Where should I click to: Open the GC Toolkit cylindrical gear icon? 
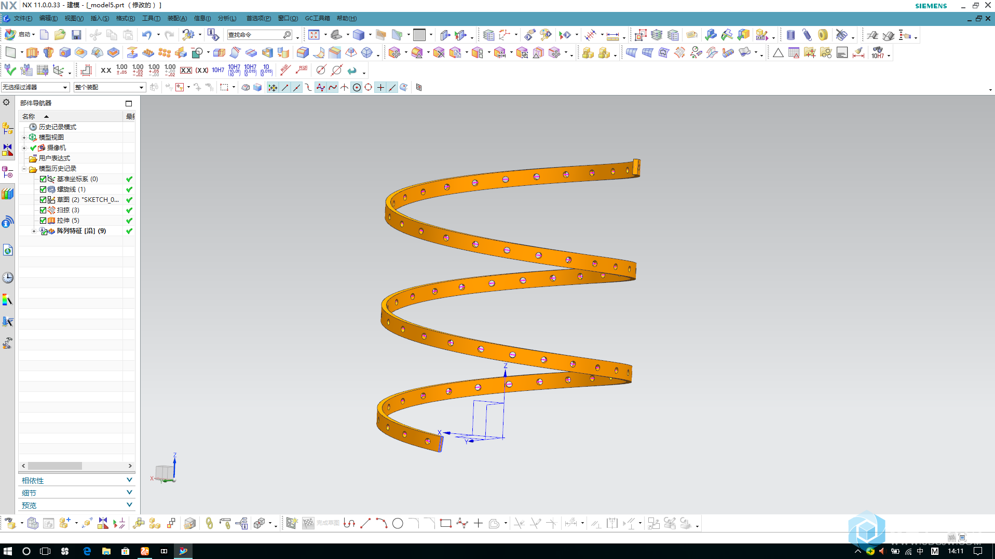[790, 35]
